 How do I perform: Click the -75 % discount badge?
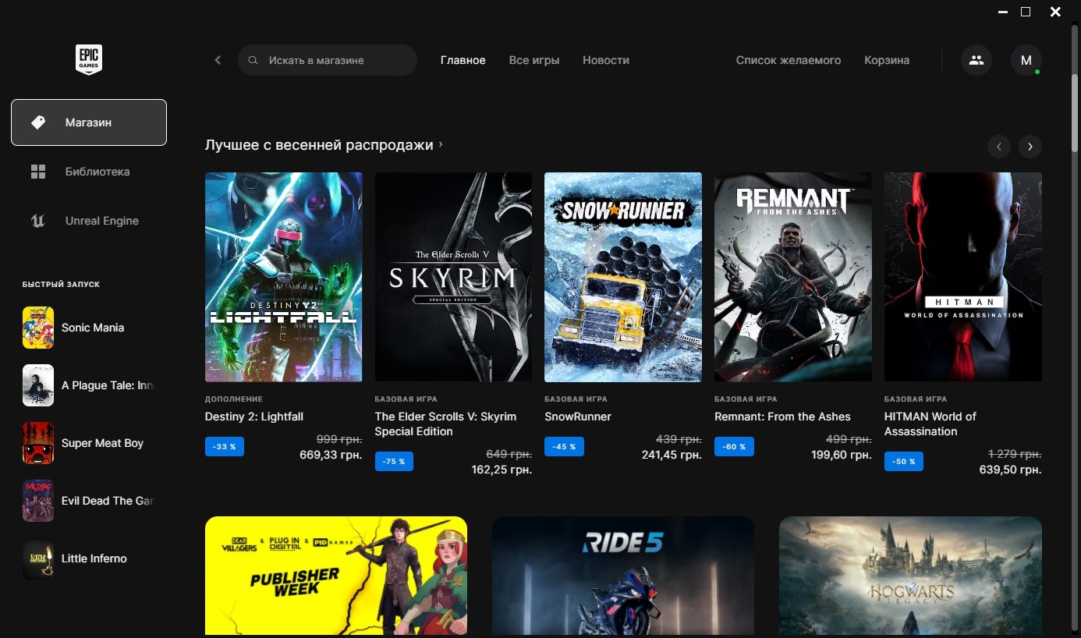pos(394,462)
